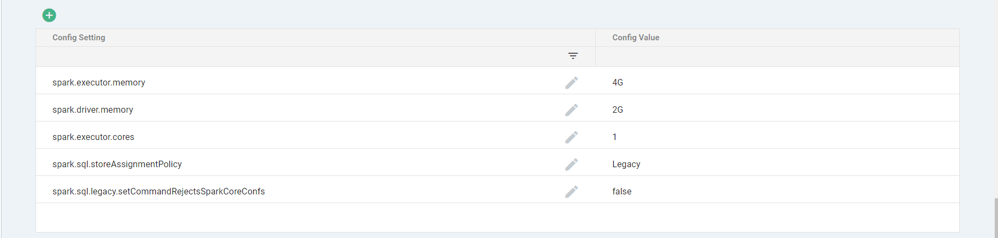The image size is (998, 238).
Task: Click the edit pencil for spark.sql.storeAssignmentPolicy
Action: (572, 164)
